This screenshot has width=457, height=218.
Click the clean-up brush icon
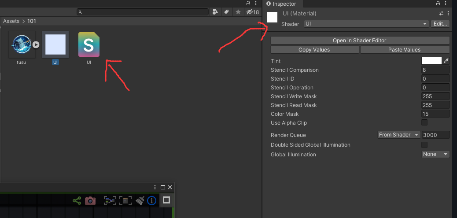click(x=140, y=200)
